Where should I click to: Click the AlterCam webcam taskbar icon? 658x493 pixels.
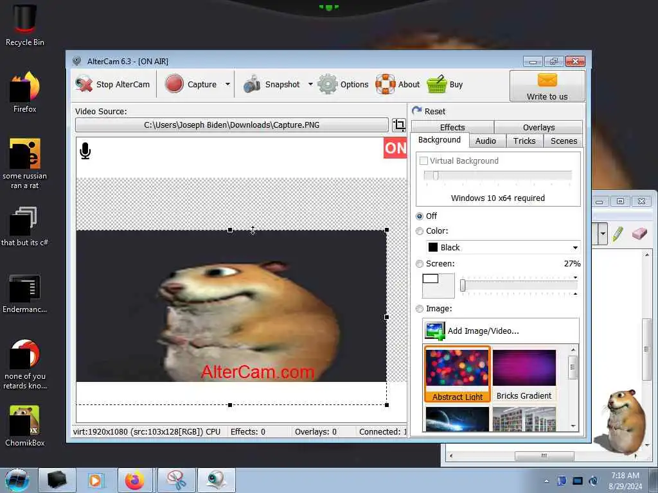point(217,480)
